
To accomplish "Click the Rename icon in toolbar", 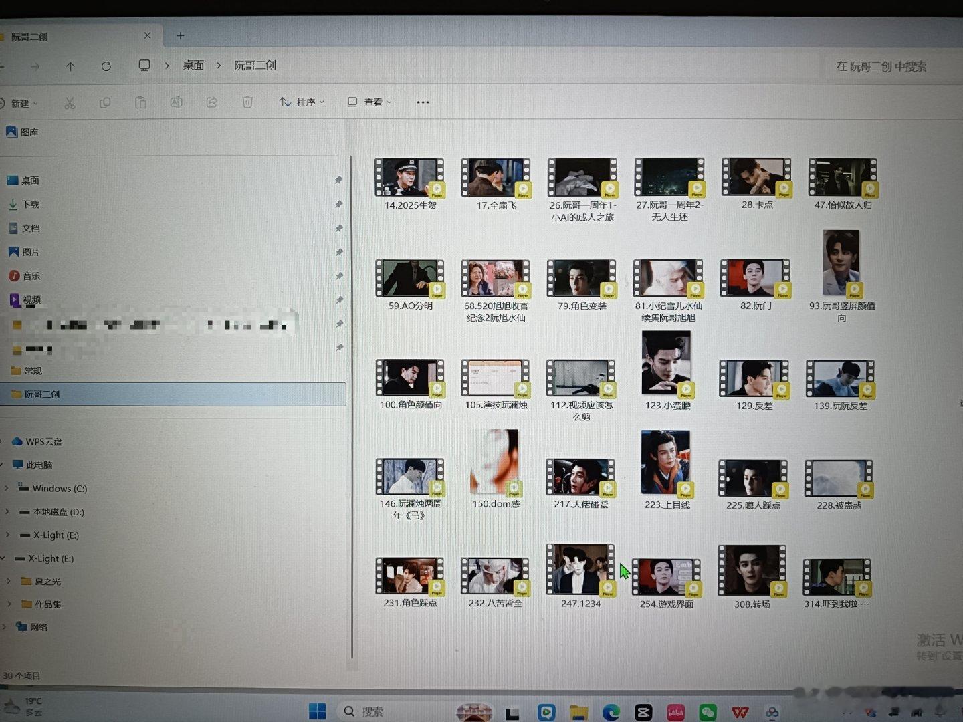I will click(x=176, y=102).
